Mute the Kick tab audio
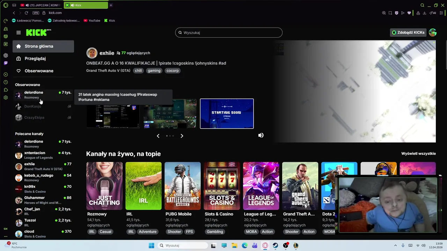This screenshot has height=251, width=447. pyautogui.click(x=72, y=5)
